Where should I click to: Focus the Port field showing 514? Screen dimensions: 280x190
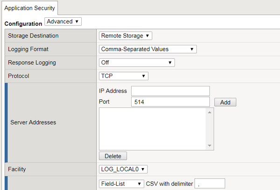pos(170,102)
